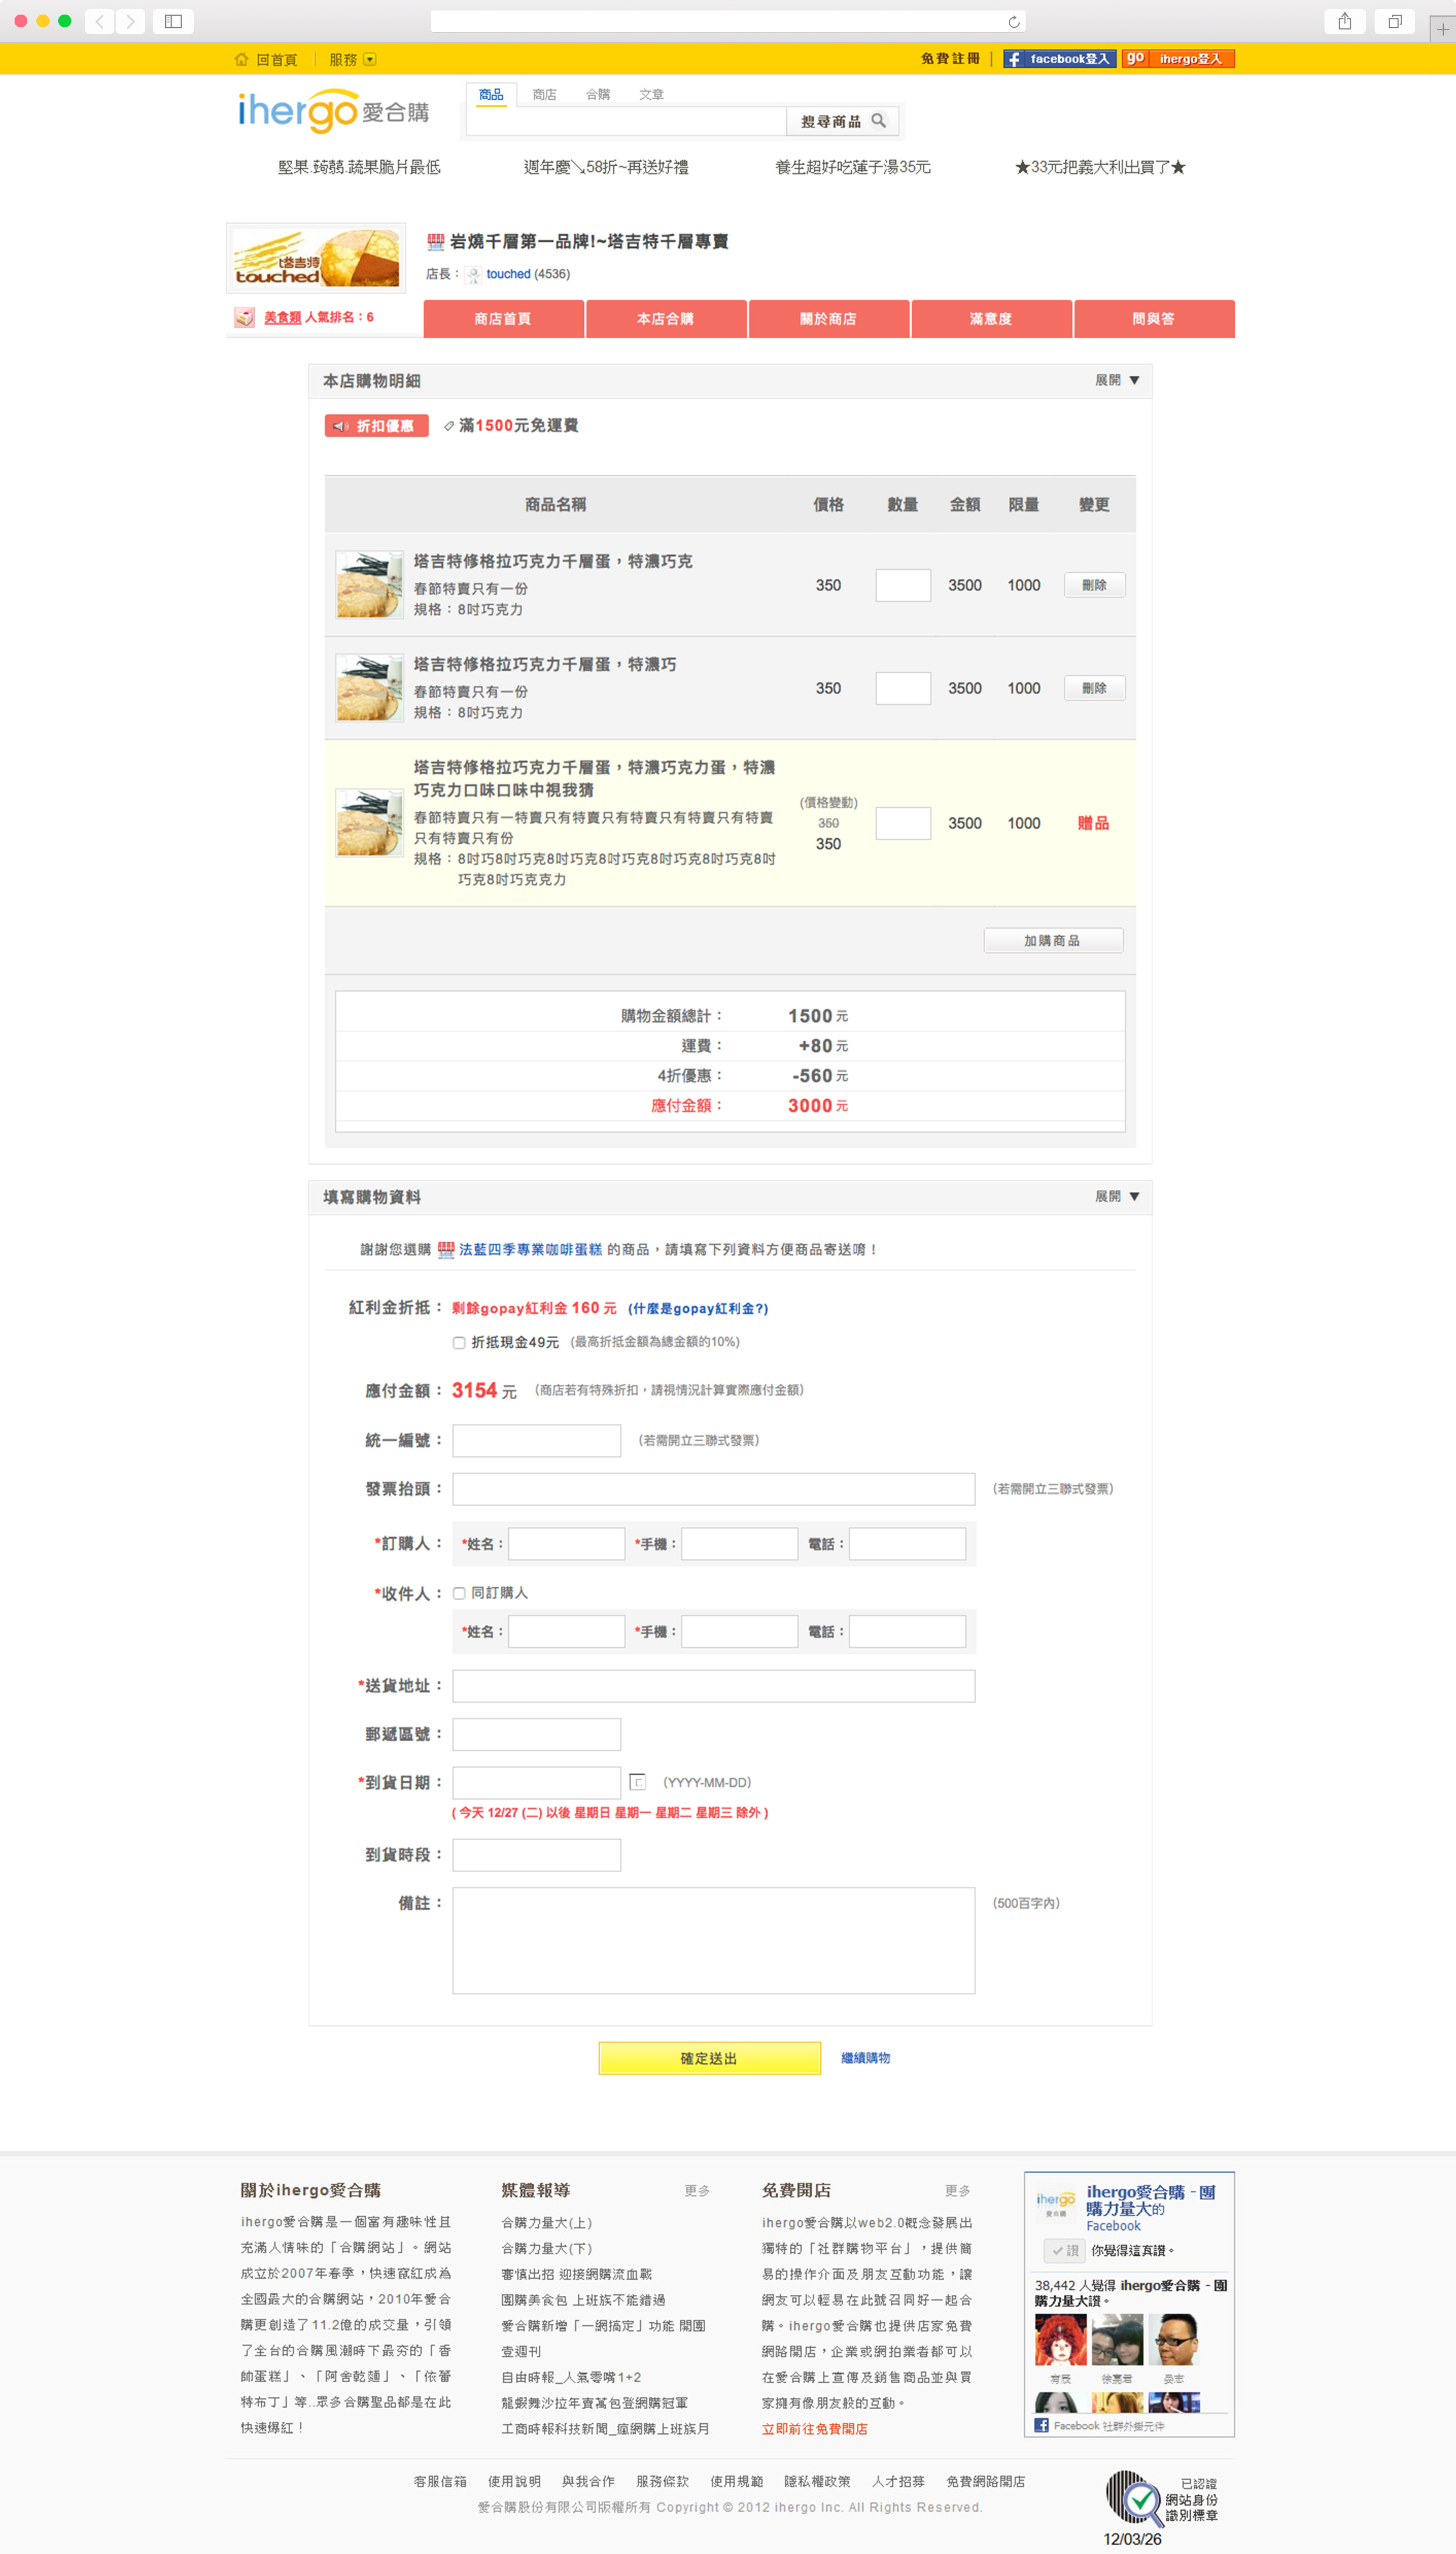Viewport: 1456px width, 2554px height.
Task: Toggle the Safari sidebar icon
Action: tap(173, 21)
